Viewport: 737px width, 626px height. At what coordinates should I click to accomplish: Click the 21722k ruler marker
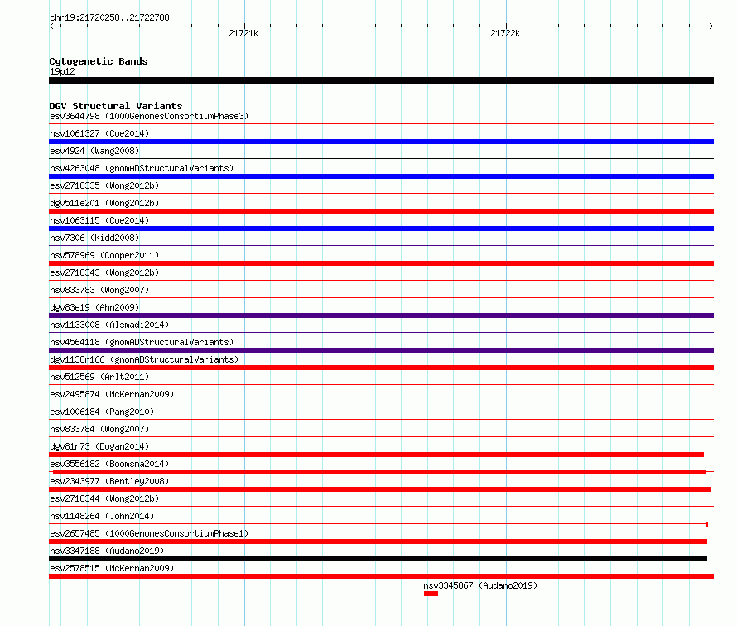(505, 33)
